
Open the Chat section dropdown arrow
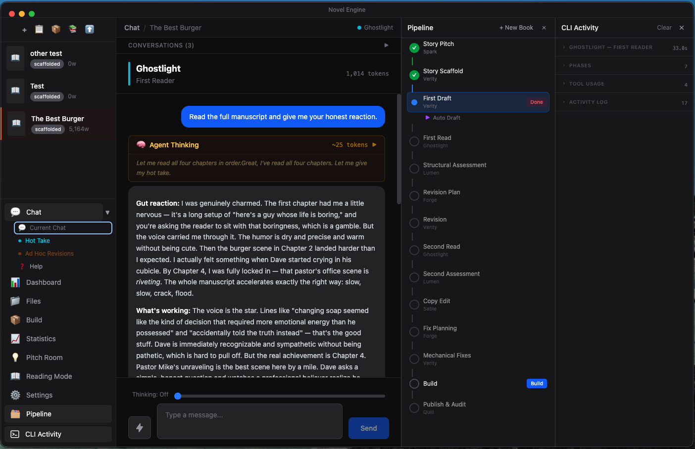pyautogui.click(x=107, y=212)
